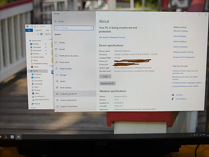
Task: Select Shared experiences in sidebar
Action: point(68,100)
